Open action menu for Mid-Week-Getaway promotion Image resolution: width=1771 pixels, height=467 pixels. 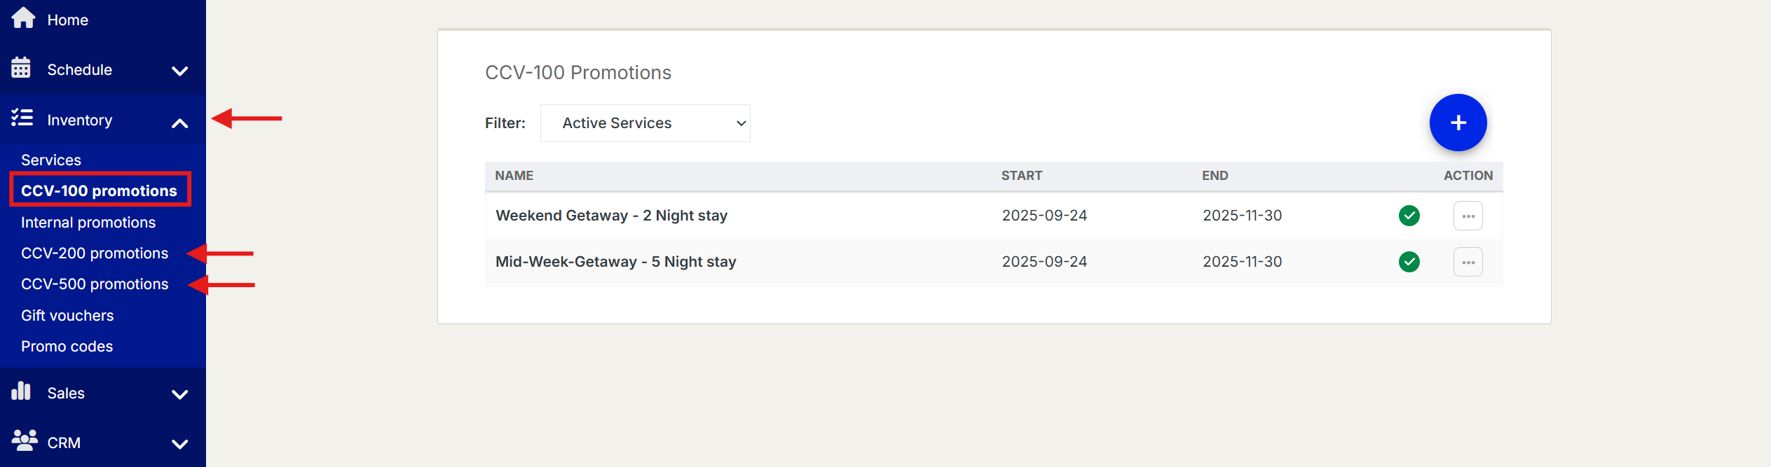point(1468,262)
